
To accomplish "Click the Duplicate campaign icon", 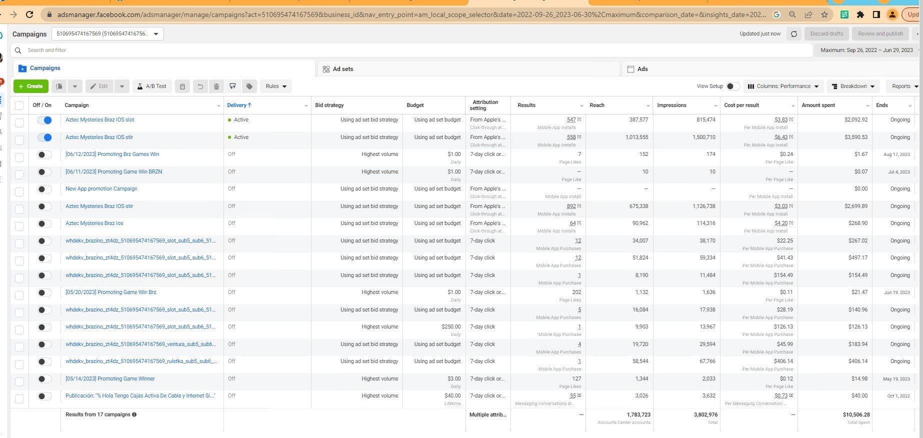I will click(59, 86).
